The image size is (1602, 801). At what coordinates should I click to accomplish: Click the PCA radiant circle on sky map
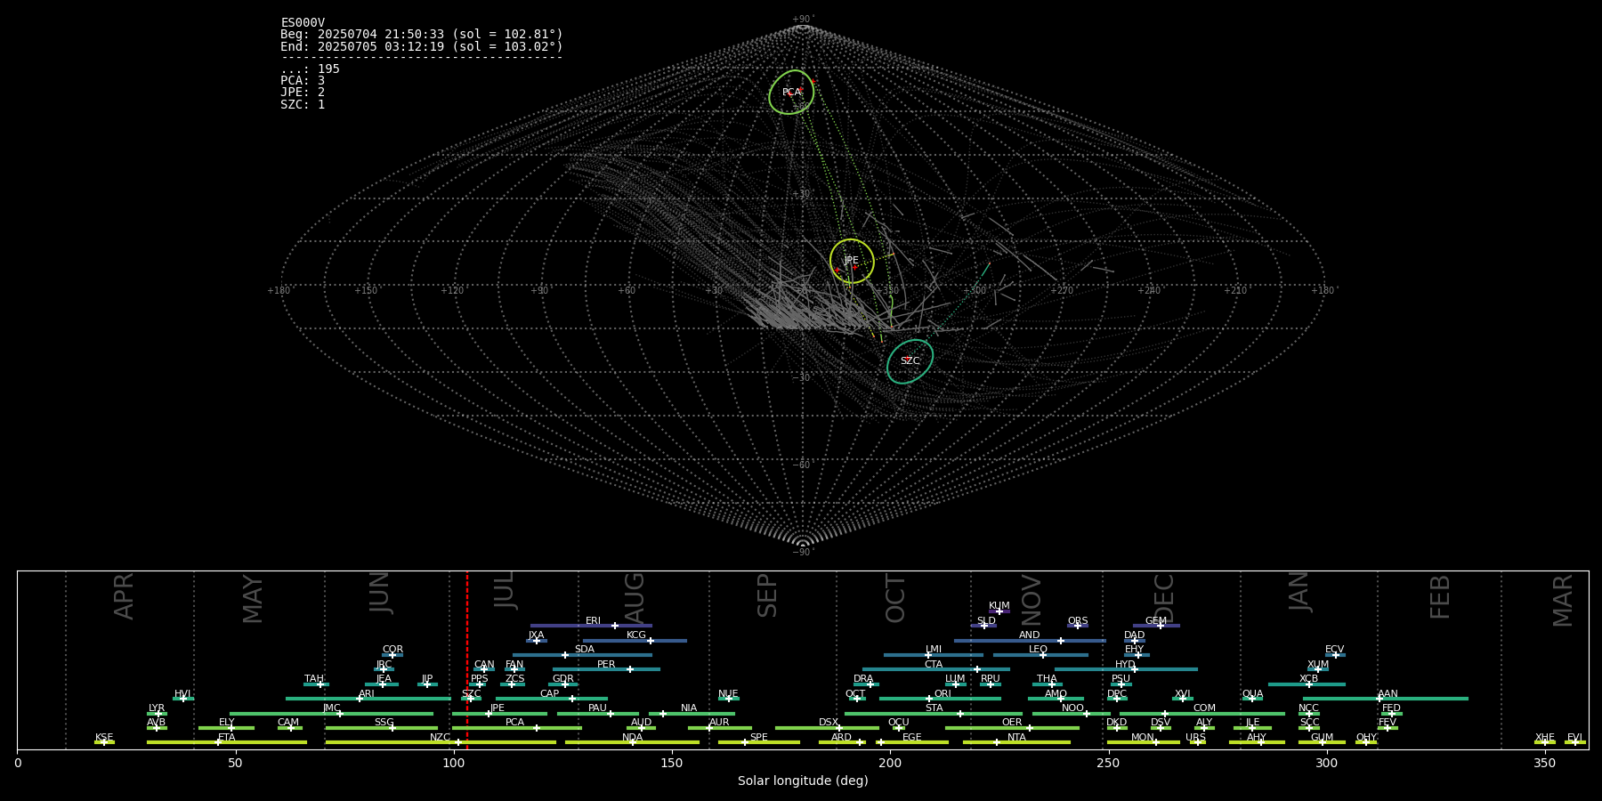(791, 92)
